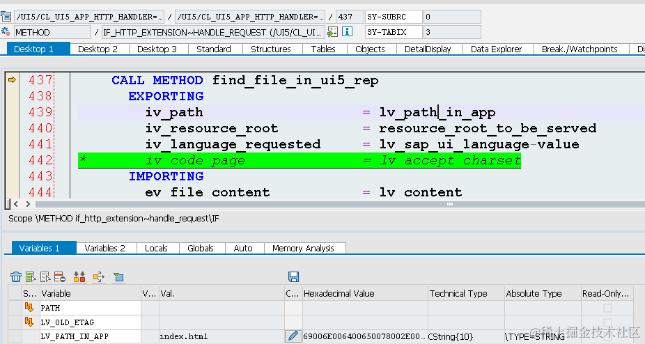Screen dimensions: 645x344
Task: Open the Standard tab
Action: pyautogui.click(x=214, y=49)
